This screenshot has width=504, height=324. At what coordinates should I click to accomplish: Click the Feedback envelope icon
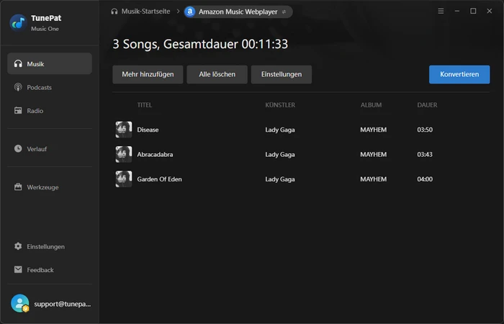pyautogui.click(x=18, y=269)
